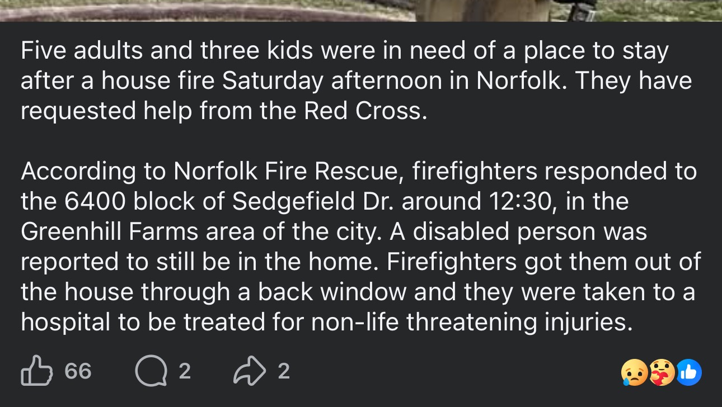This screenshot has height=407, width=722.
Task: Click the words "Red Cross" in the post
Action: [364, 111]
